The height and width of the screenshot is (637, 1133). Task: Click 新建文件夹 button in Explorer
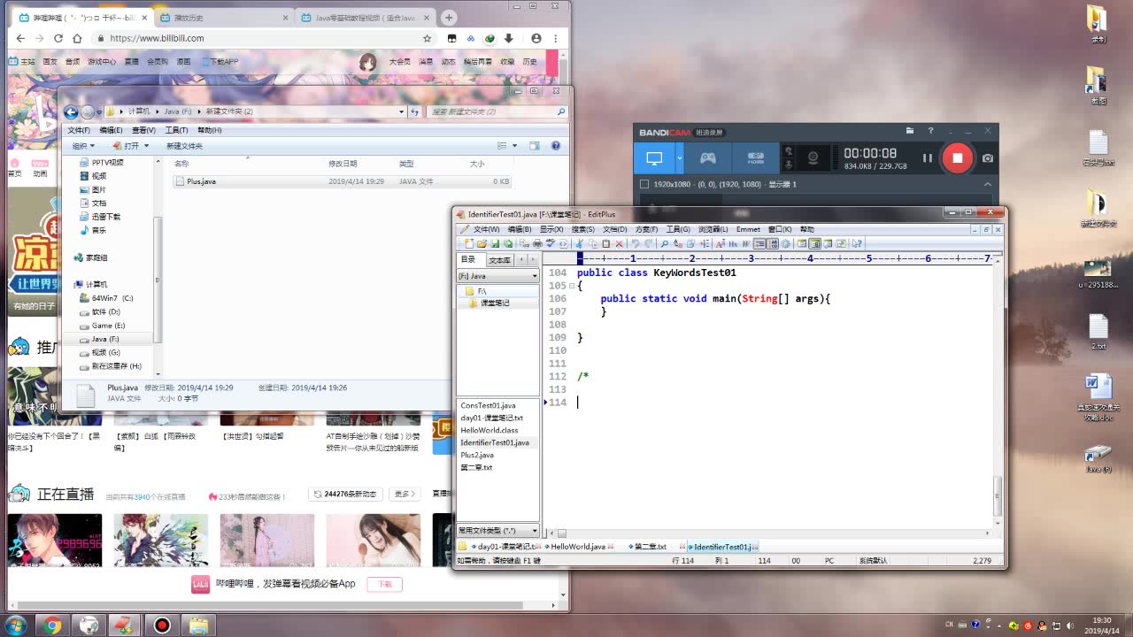[184, 146]
